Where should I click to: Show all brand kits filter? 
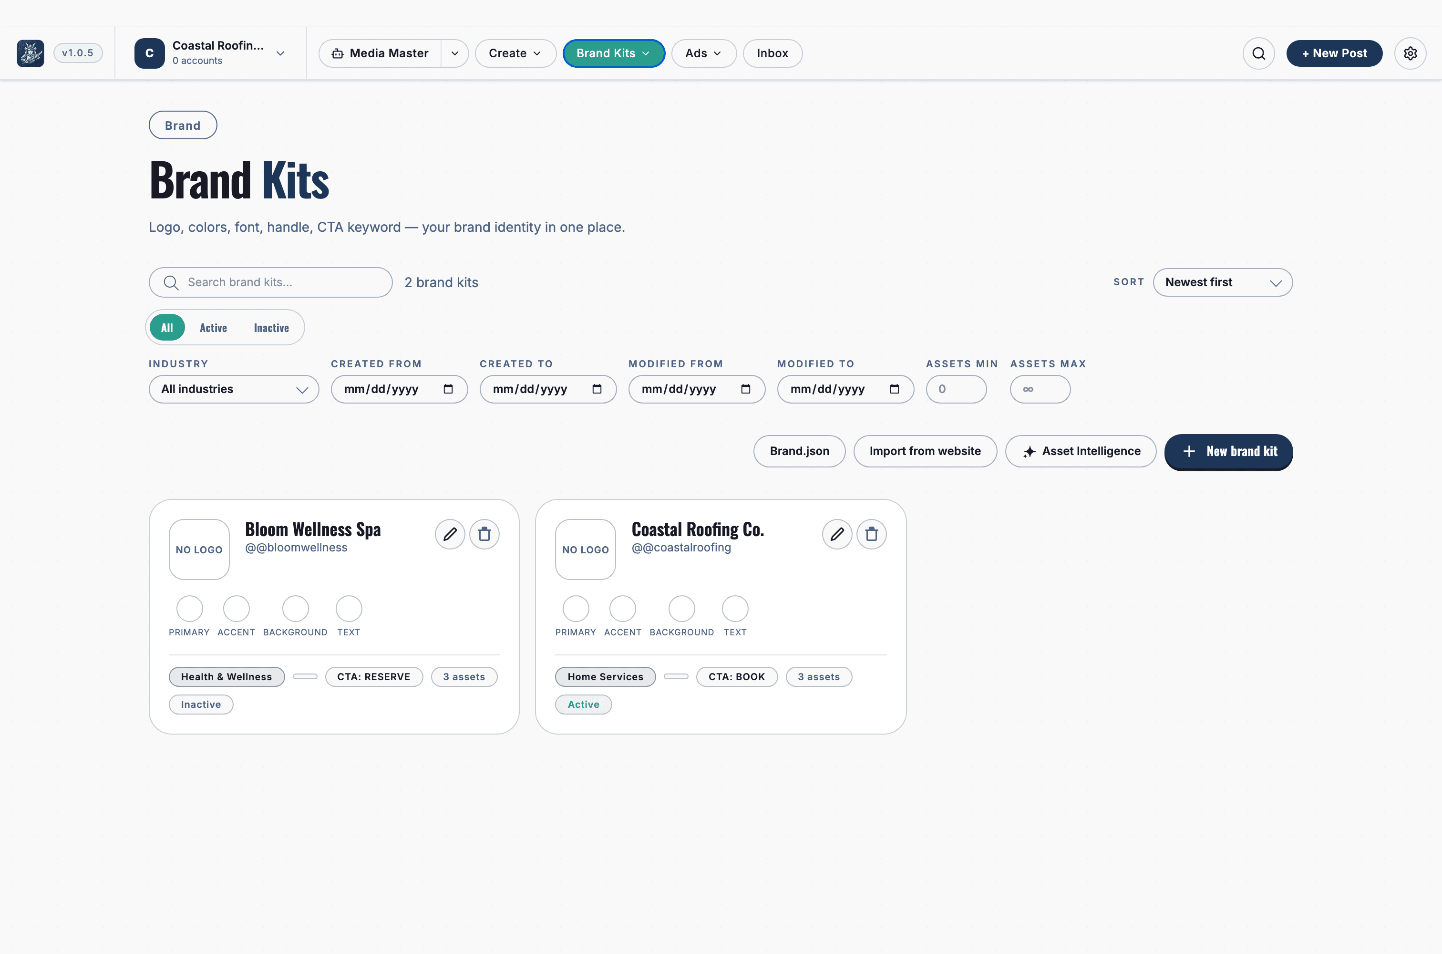[167, 328]
